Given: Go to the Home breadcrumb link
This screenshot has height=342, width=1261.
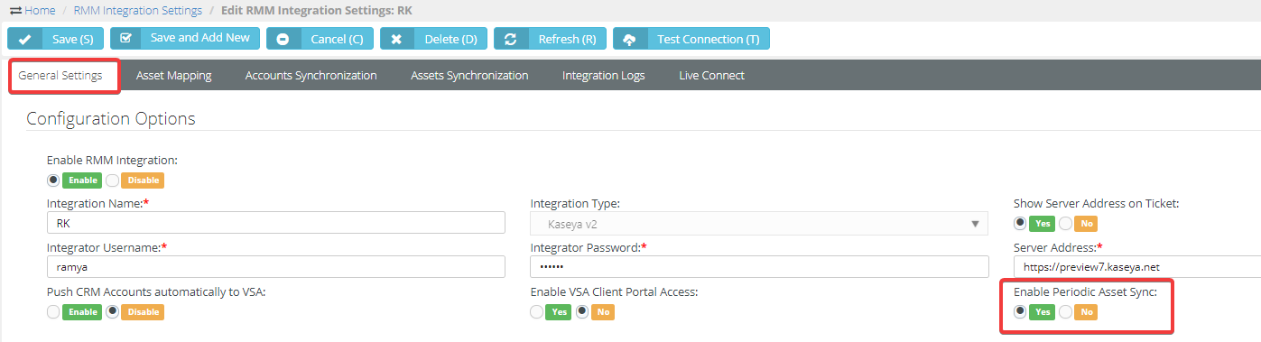Looking at the screenshot, I should click(40, 10).
